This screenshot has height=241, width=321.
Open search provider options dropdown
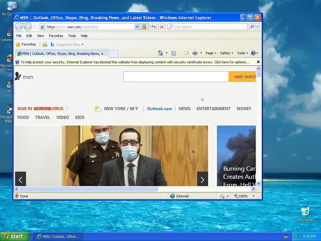pyautogui.click(x=258, y=27)
